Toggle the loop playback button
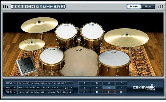Image resolution: width=166 pixels, height=102 pixels. [121, 92]
